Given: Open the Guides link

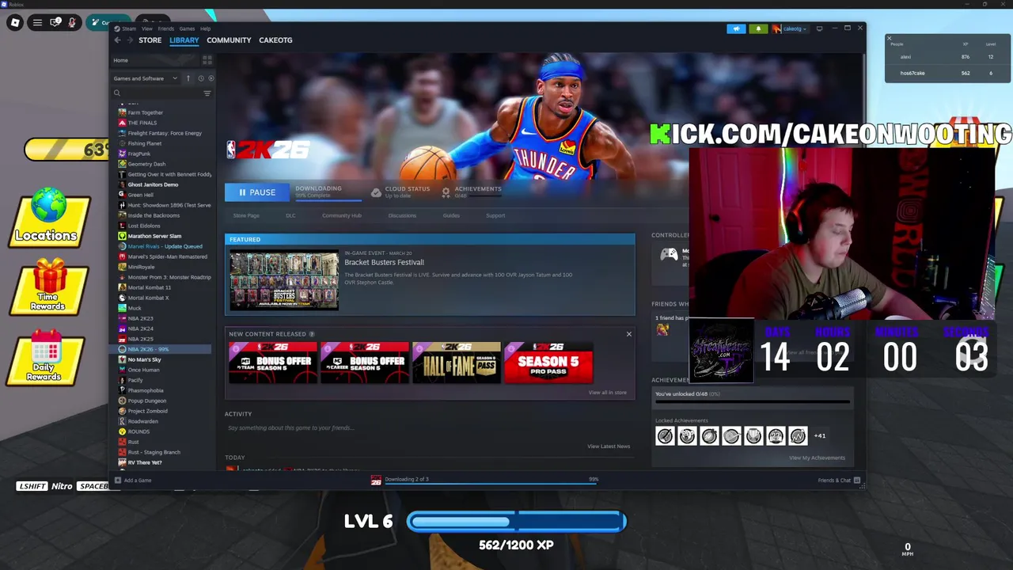Looking at the screenshot, I should 451,215.
